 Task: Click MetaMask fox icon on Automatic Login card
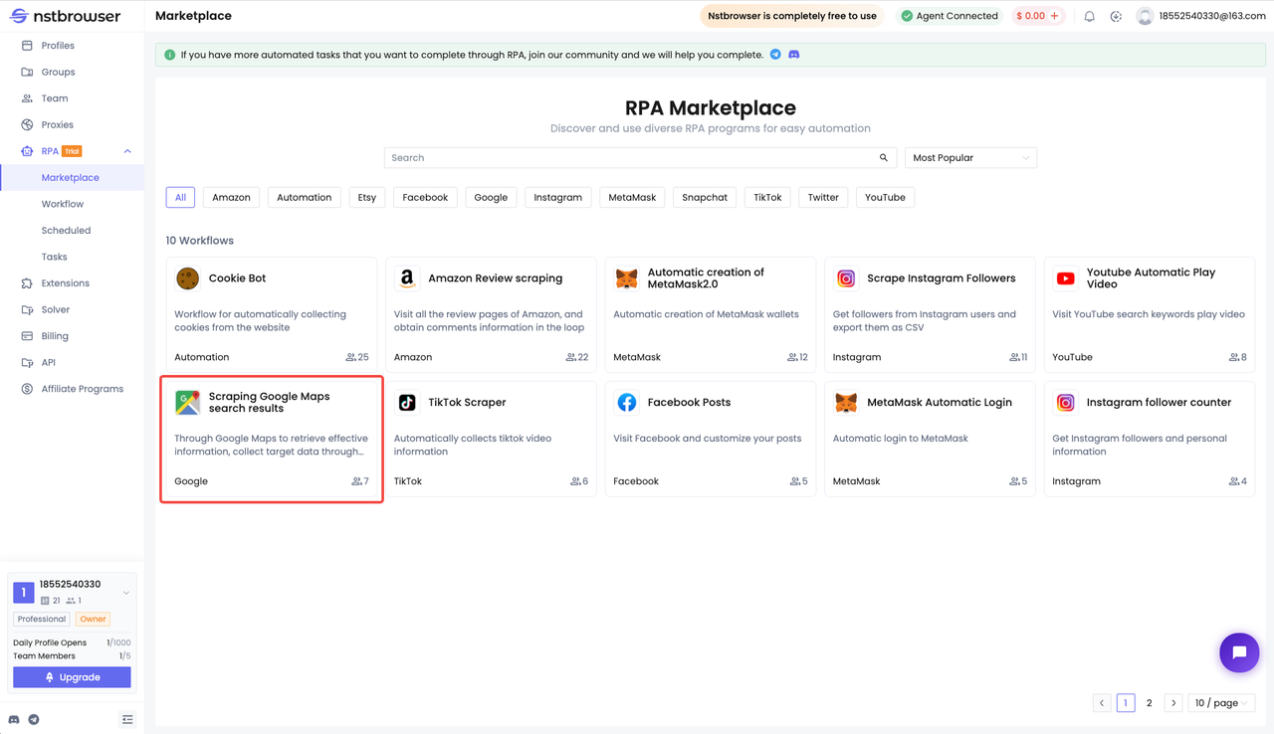click(x=846, y=402)
